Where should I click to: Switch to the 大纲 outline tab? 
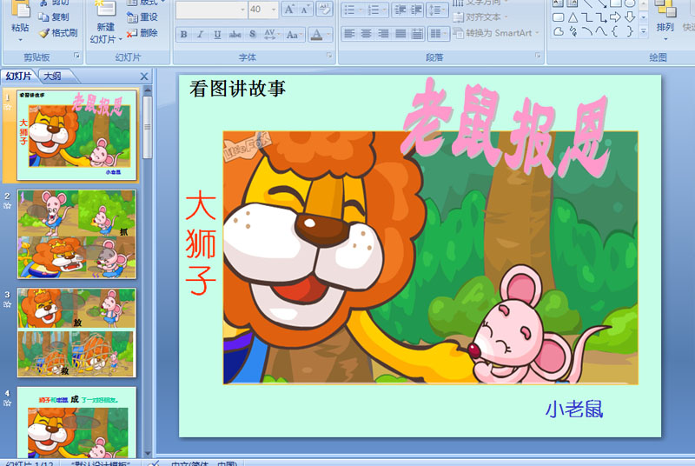(53, 77)
